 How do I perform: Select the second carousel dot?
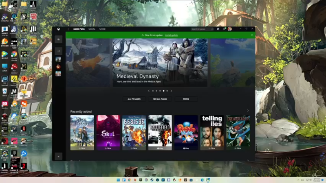tap(156, 91)
